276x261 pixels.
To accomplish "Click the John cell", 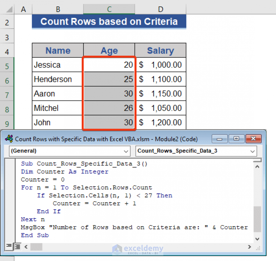I will [x=58, y=122].
